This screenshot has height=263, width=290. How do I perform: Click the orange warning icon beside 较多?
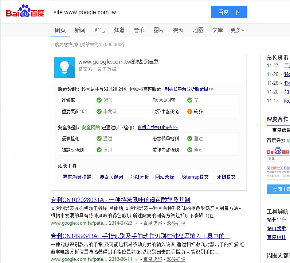point(189,111)
